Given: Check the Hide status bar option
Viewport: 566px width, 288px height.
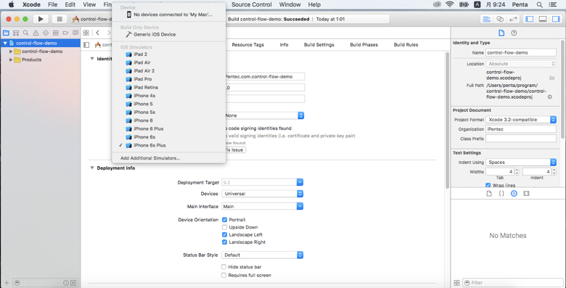Looking at the screenshot, I should [x=224, y=267].
